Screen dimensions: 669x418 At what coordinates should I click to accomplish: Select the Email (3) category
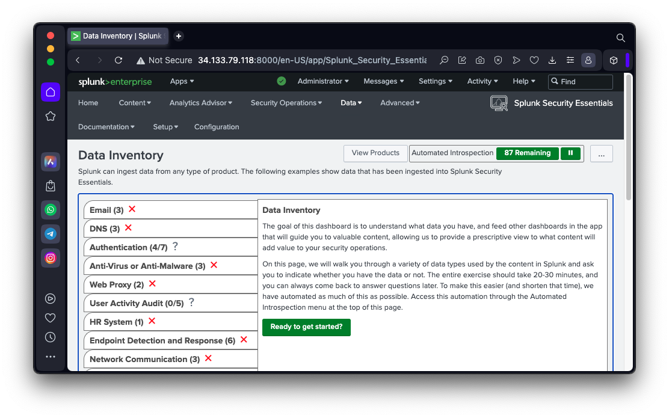(171, 210)
